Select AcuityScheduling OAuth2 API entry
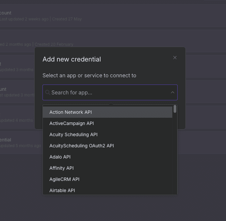The height and width of the screenshot is (221, 226). tap(81, 146)
